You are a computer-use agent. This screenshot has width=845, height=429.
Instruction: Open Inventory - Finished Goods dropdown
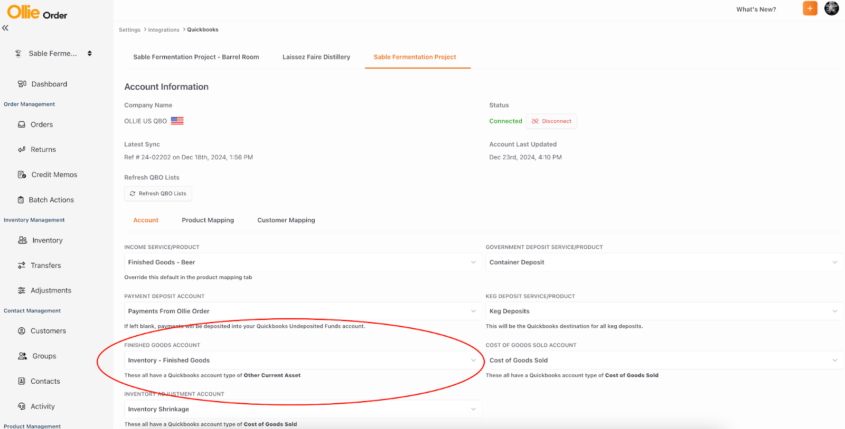click(x=303, y=360)
